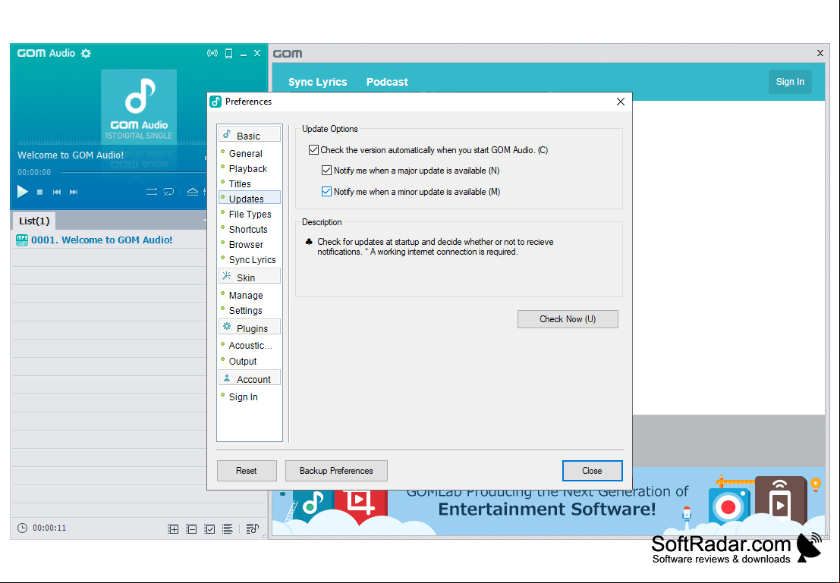Open the Sync Lyrics tab in GOM browser

tap(318, 82)
